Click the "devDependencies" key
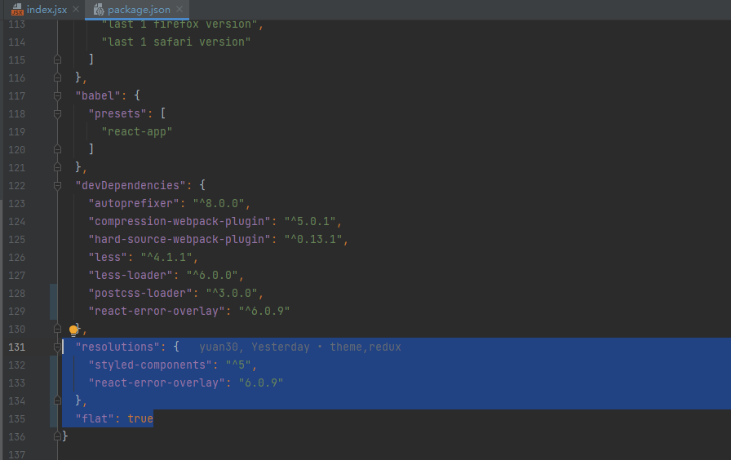Viewport: 731px width, 460px height. pyautogui.click(x=131, y=185)
